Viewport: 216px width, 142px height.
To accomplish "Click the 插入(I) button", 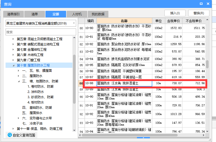I will (175, 13).
